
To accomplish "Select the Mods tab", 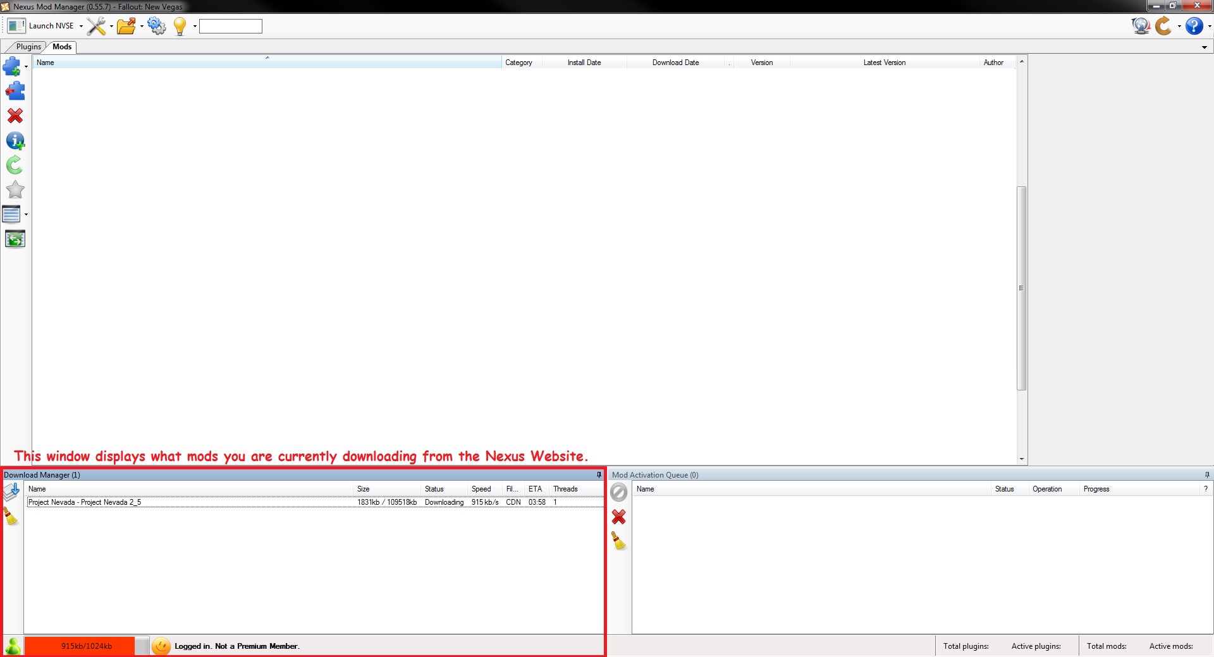I will pyautogui.click(x=62, y=47).
